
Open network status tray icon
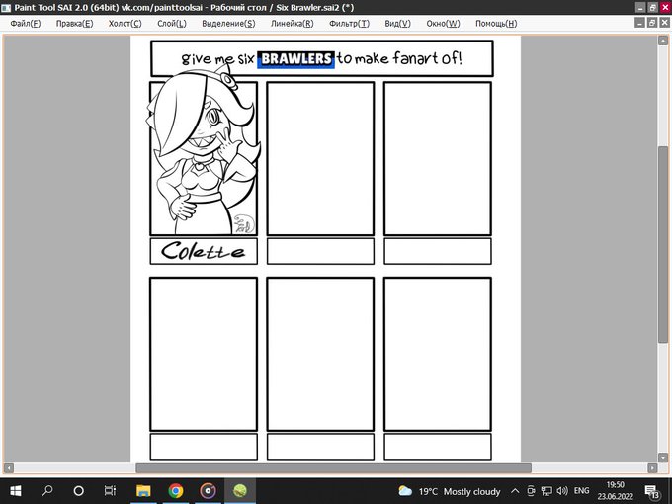click(x=546, y=491)
